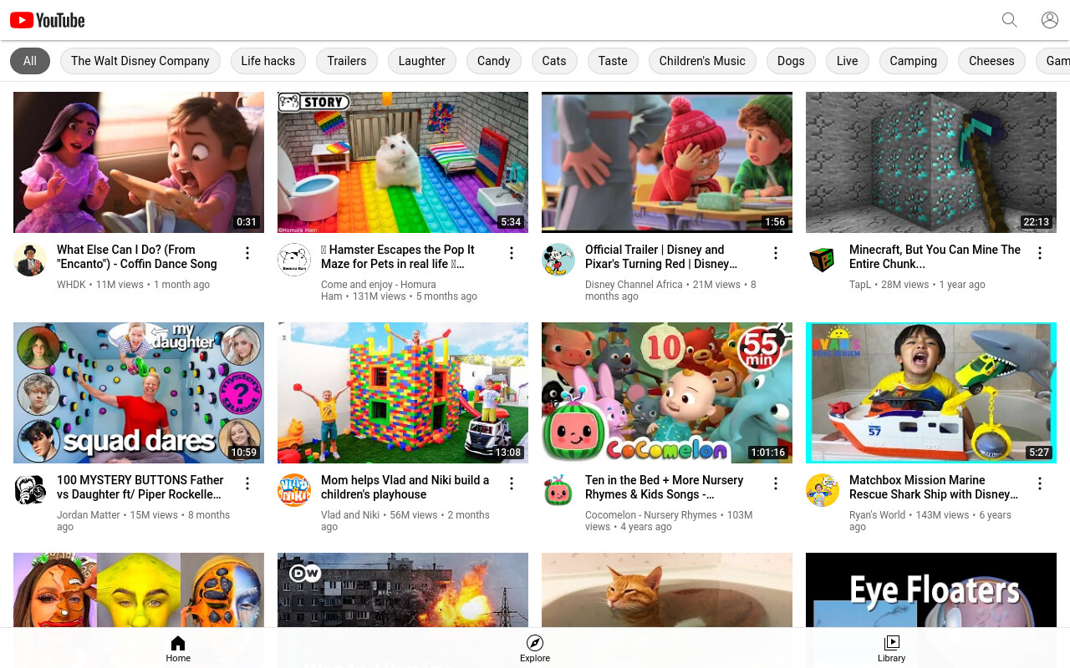This screenshot has width=1070, height=668.
Task: Play the Eye Floaters thumbnail
Action: (x=931, y=590)
